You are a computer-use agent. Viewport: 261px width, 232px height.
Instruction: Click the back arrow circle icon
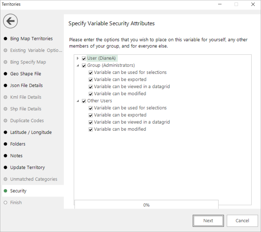coord(10,21)
